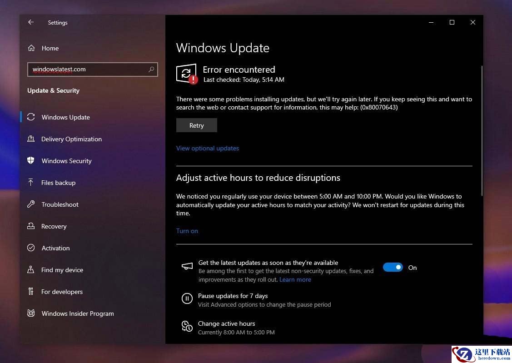Click the vertical scrollbar in Windows Update

(x=482, y=130)
